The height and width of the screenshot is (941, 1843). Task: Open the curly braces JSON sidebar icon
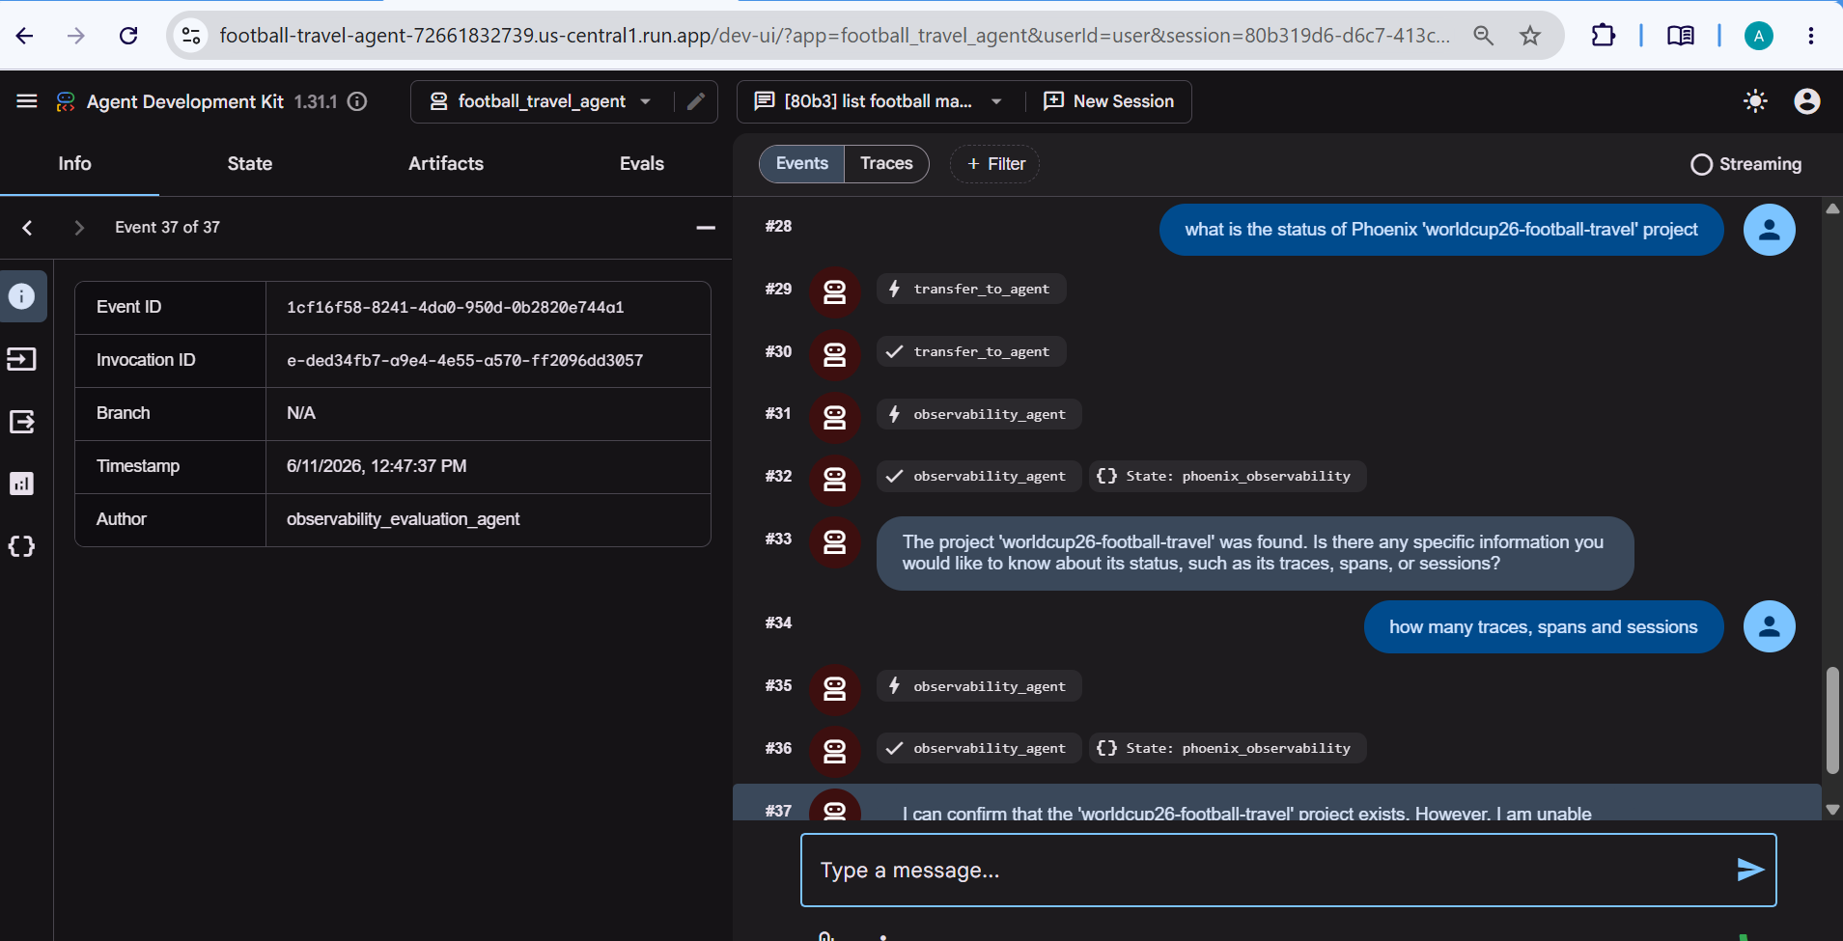coord(21,546)
